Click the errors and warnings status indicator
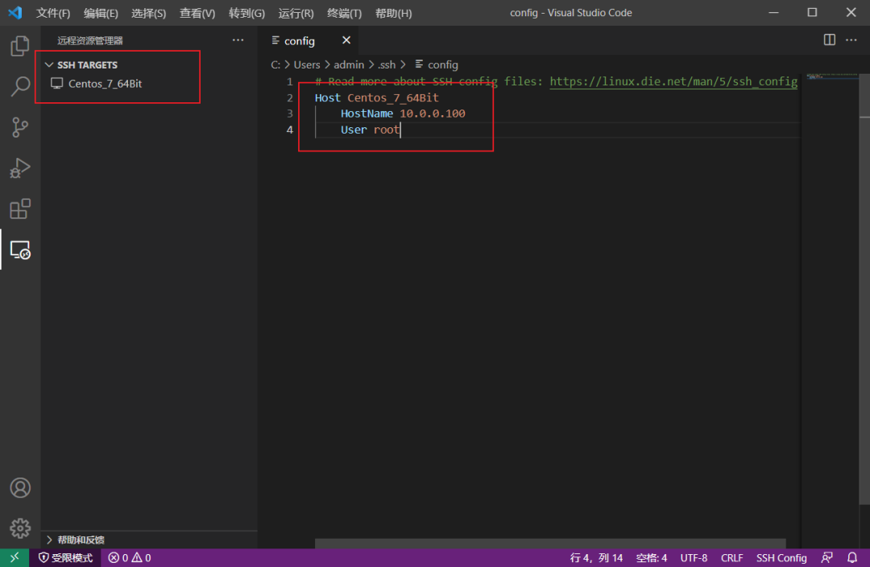Screen dimensions: 870x567 click(x=130, y=557)
